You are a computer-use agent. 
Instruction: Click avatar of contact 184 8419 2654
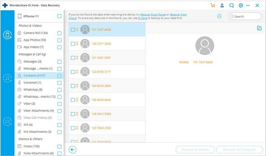coord(85,86)
